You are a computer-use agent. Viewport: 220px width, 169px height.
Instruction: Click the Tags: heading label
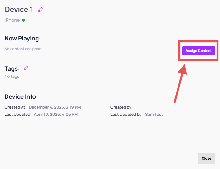12,69
